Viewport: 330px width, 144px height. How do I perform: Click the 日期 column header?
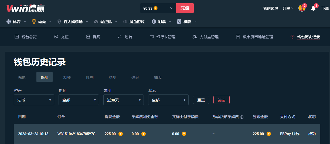click(22, 117)
